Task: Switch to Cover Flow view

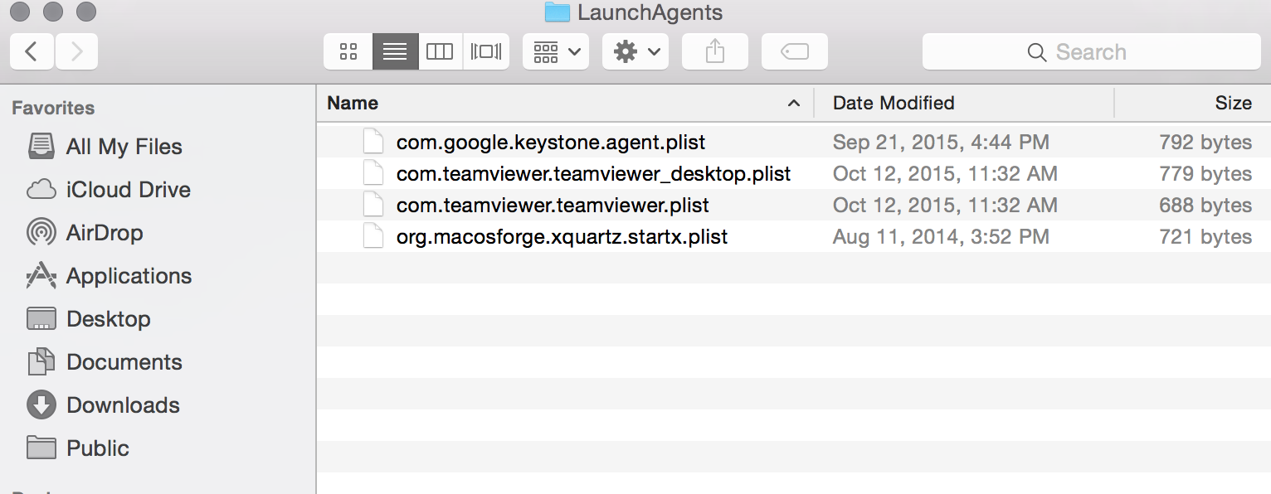Action: point(486,51)
